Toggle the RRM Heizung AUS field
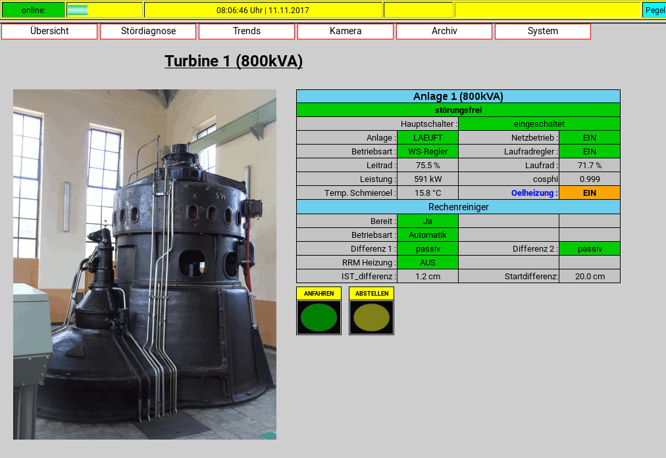The width and height of the screenshot is (666, 458). pos(428,262)
